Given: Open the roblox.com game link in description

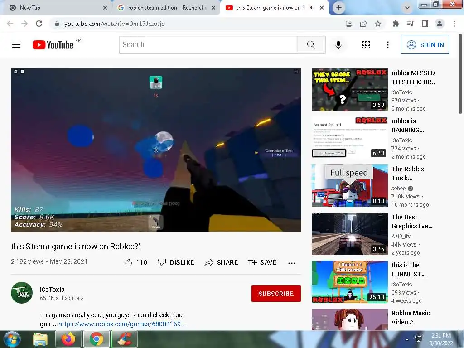Looking at the screenshot, I should click(x=122, y=324).
